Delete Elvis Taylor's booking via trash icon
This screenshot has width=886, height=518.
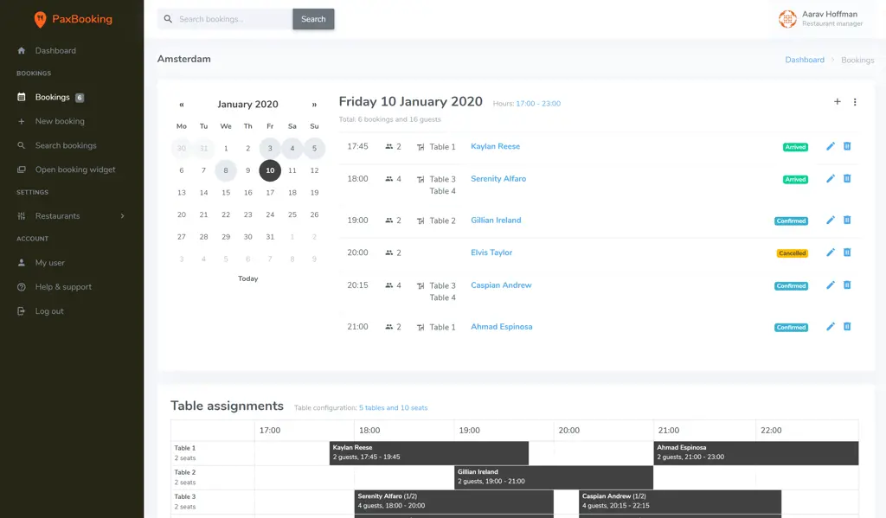(x=846, y=253)
